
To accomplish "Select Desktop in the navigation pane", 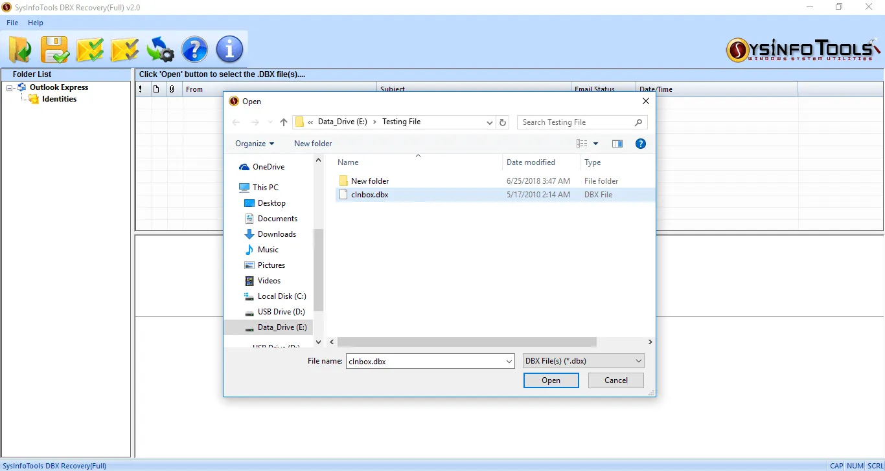I will pyautogui.click(x=271, y=203).
